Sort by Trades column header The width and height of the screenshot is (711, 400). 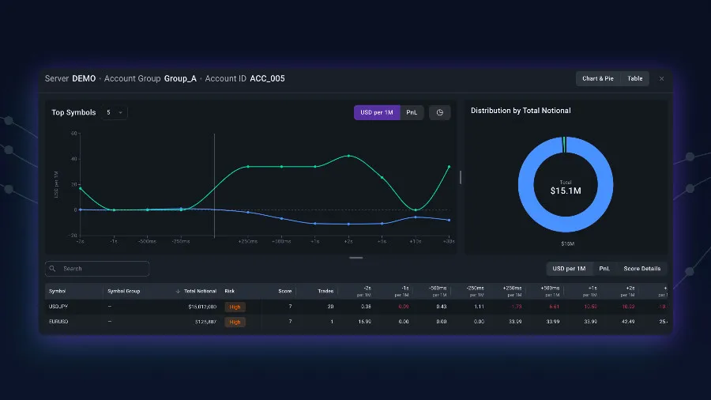pyautogui.click(x=325, y=291)
